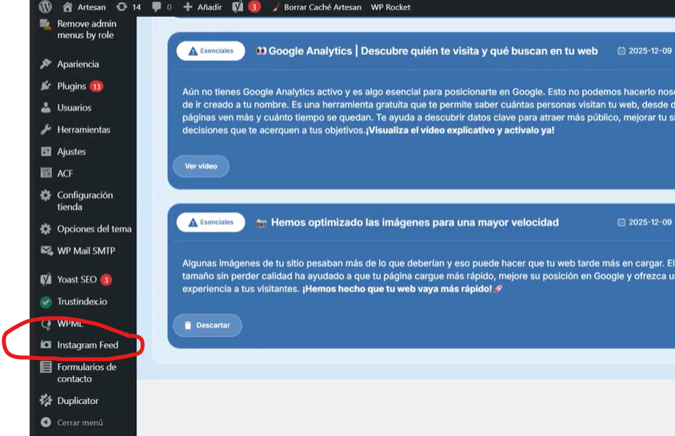Open Formularios de contacto menu
675x436 pixels.
click(x=86, y=373)
